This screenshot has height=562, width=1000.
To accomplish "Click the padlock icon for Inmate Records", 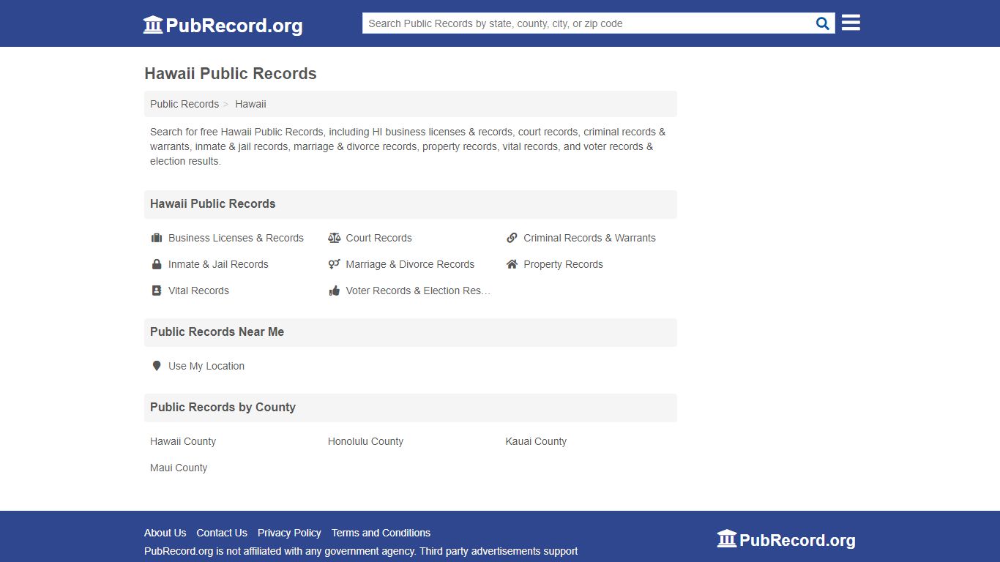I will pos(156,264).
